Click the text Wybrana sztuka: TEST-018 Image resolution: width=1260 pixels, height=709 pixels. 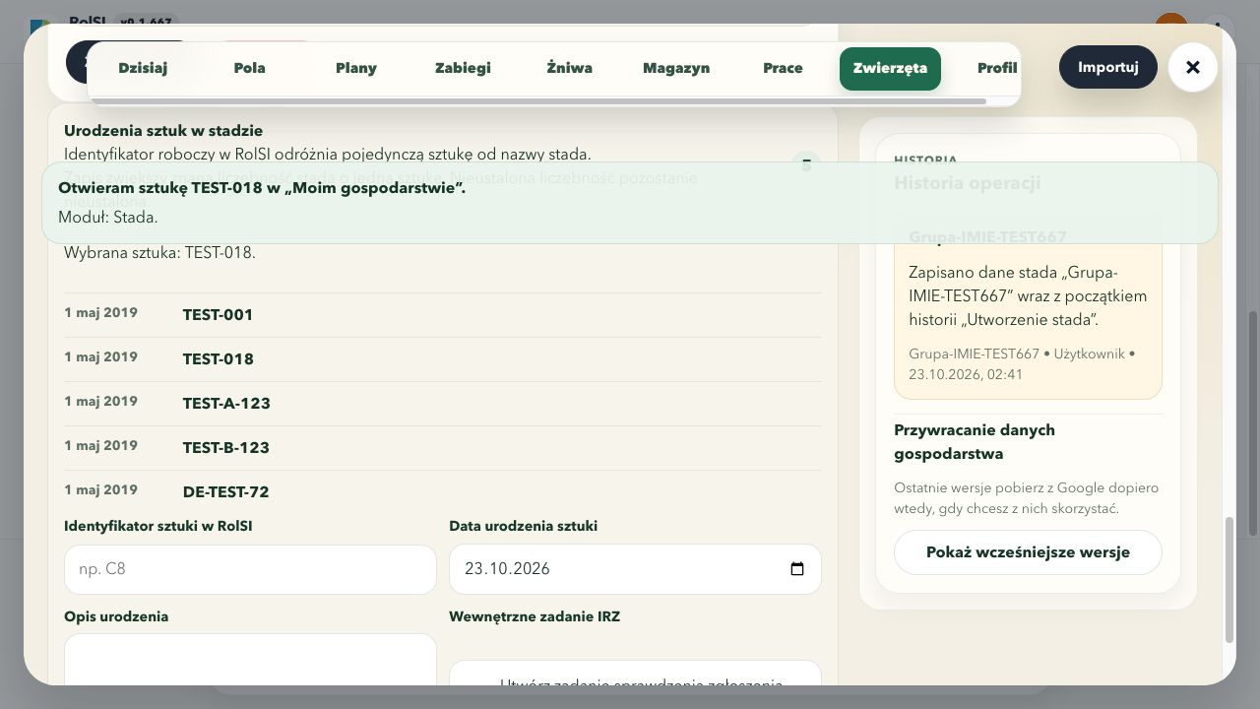click(x=159, y=253)
